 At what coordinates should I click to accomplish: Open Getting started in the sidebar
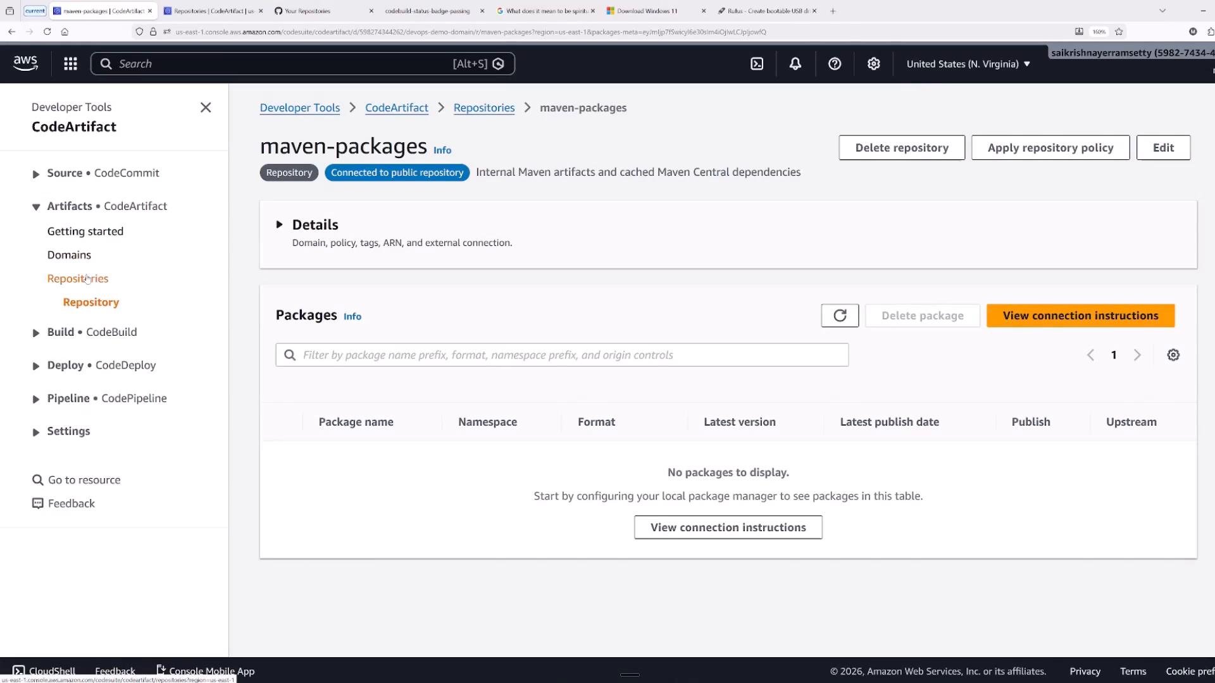pos(85,231)
